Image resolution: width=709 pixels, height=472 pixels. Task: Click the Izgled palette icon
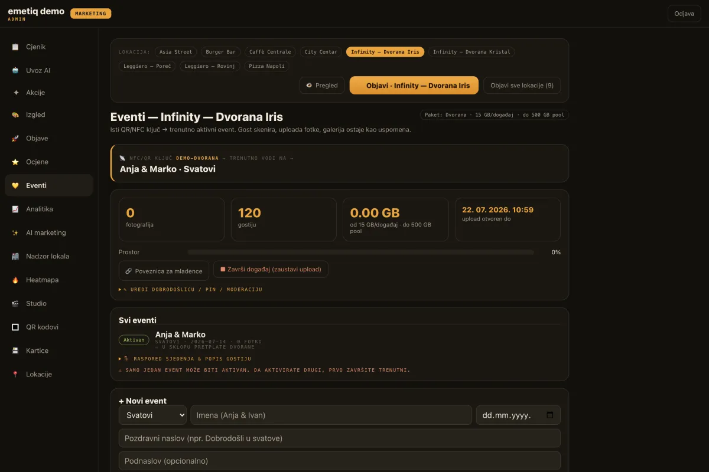(x=15, y=115)
